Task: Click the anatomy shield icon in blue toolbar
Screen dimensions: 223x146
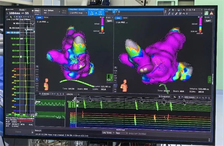Action: [x=100, y=13]
